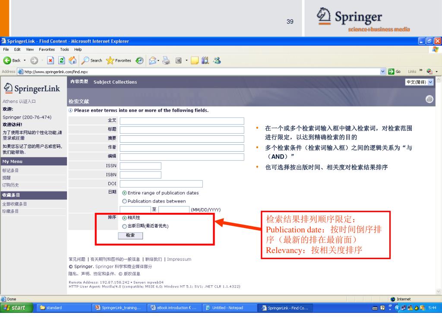The width and height of the screenshot is (442, 331).
Task: Click the Edit page toolbar icon
Action: click(x=178, y=60)
